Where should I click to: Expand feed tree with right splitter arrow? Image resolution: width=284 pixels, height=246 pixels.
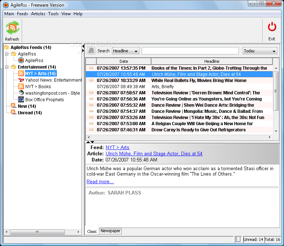click(x=83, y=51)
